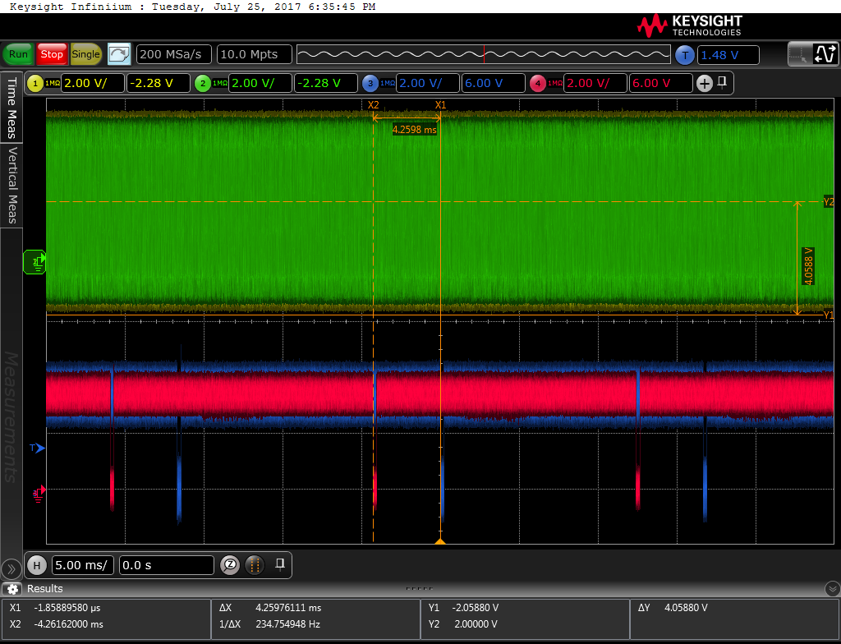
Task: Click the trigger edge slope icon
Action: [824, 54]
